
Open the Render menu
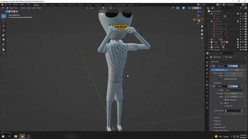[15, 5]
